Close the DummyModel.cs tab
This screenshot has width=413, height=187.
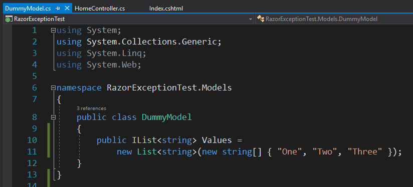click(67, 8)
